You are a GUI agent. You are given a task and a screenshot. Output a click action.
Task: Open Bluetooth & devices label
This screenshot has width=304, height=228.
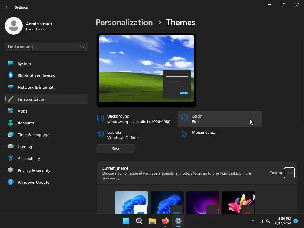coord(36,75)
